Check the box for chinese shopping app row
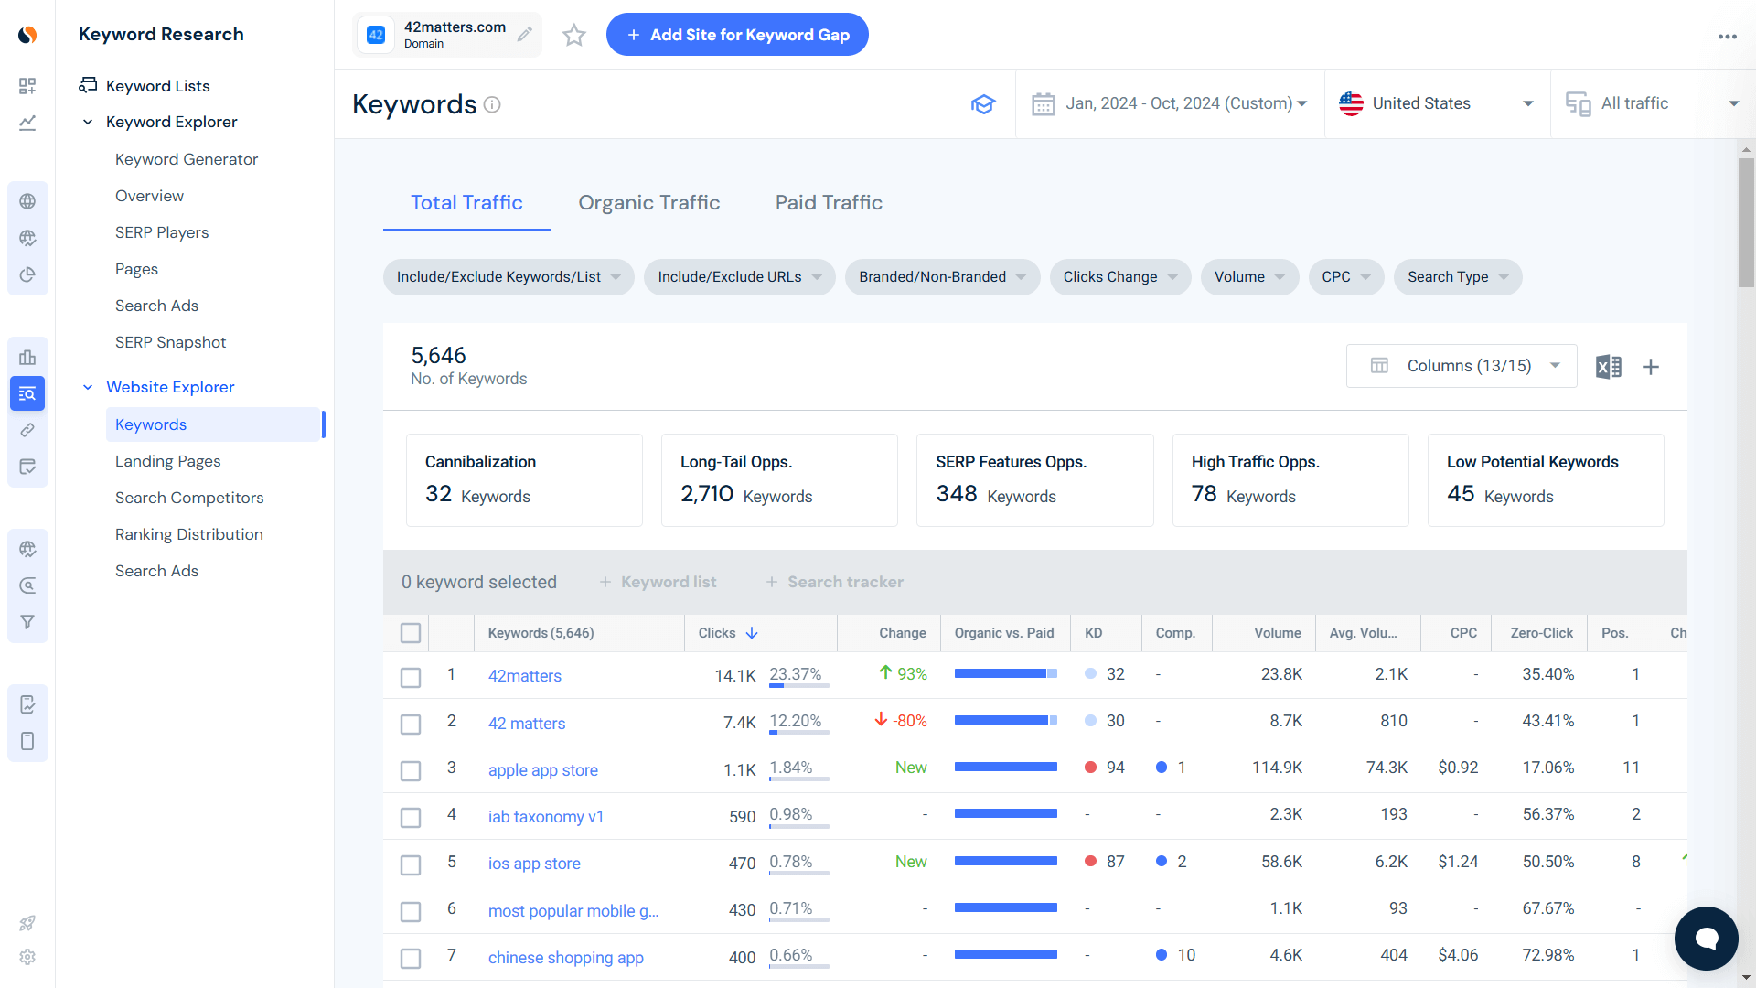 point(411,959)
